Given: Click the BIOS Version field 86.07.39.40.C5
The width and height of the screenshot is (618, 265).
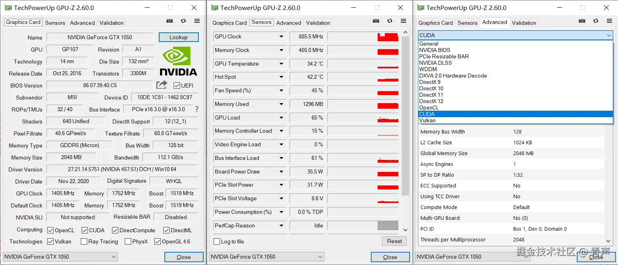Looking at the screenshot, I should pyautogui.click(x=100, y=85).
